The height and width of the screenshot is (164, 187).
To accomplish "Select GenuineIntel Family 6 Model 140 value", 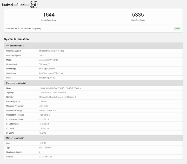I will tap(57, 97).
